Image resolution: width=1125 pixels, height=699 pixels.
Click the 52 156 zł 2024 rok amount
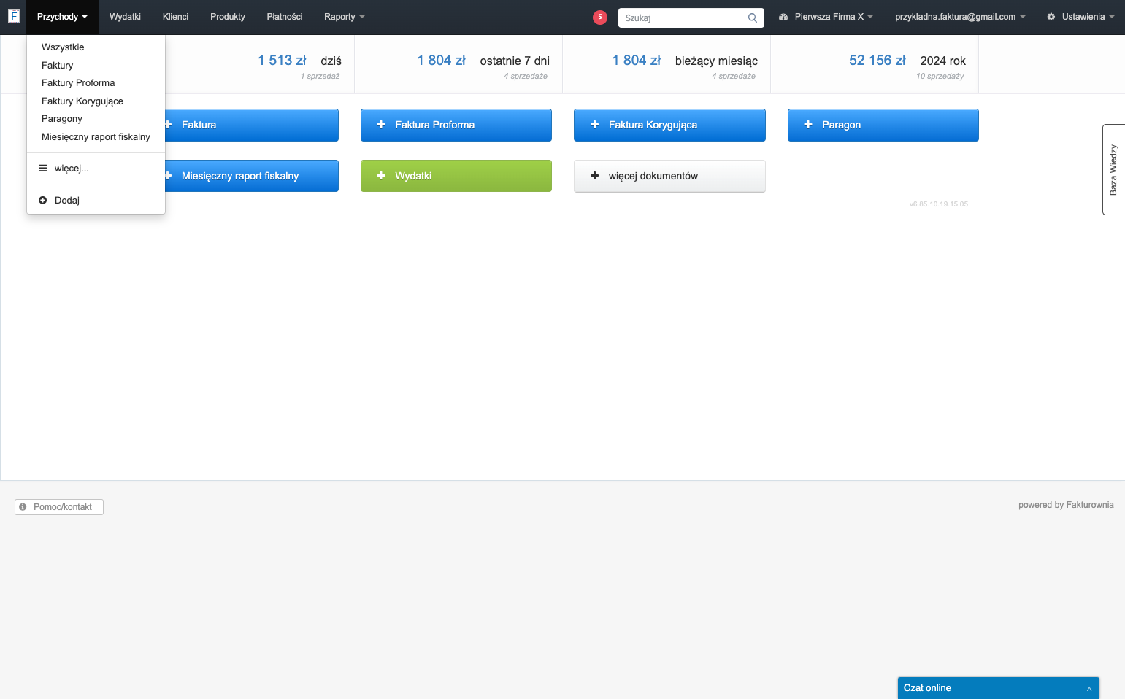pos(877,61)
